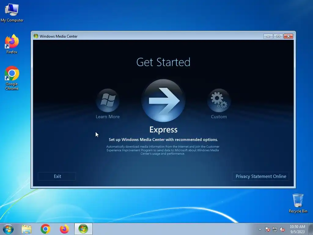Screen dimensions: 313x235
Task: Click 'Set up Windows Media Center with recommended options.'
Action: pyautogui.click(x=163, y=140)
